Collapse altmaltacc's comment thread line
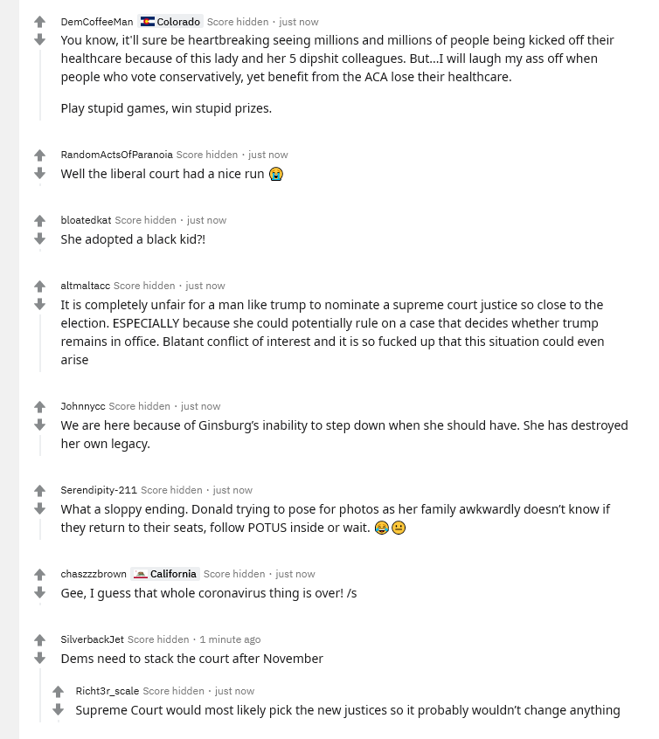 click(x=40, y=343)
